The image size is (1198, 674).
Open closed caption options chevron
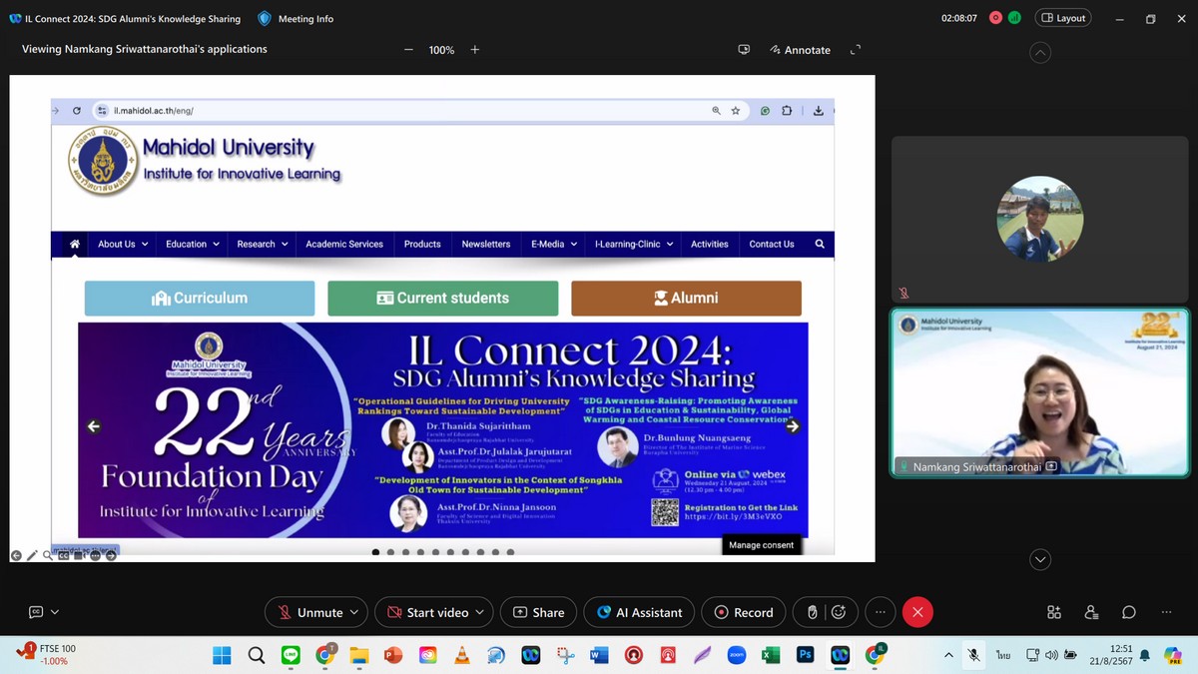55,612
